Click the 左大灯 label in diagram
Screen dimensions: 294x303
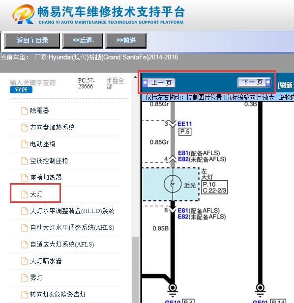coord(207,174)
